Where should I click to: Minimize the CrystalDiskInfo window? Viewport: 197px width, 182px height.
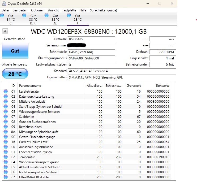pyautogui.click(x=148, y=3)
